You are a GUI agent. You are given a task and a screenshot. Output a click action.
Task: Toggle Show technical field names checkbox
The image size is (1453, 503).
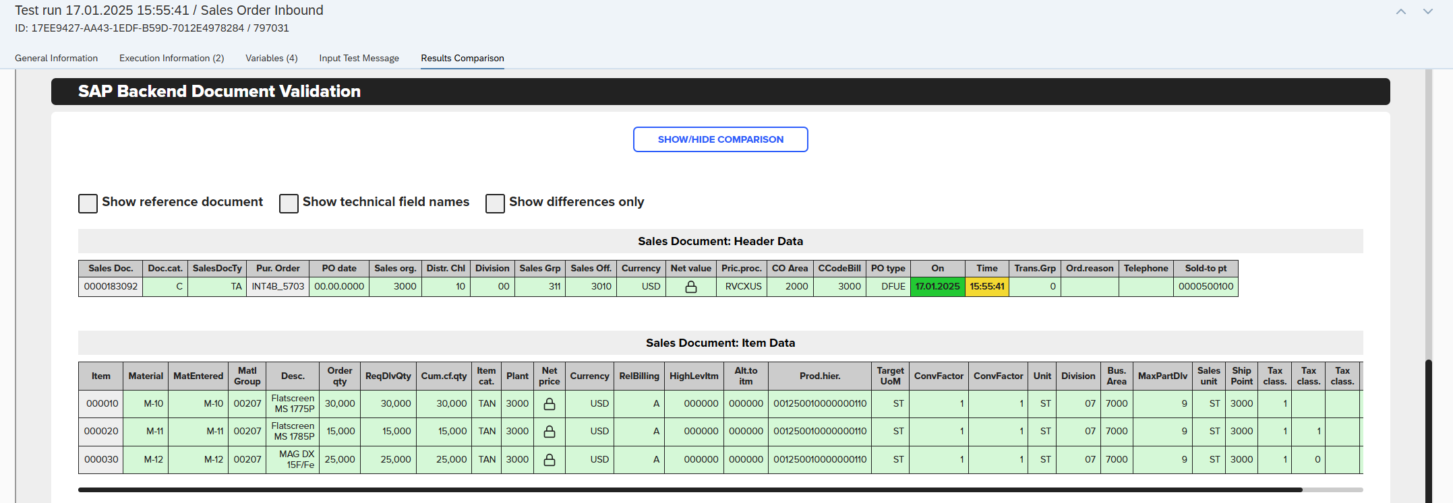point(289,203)
